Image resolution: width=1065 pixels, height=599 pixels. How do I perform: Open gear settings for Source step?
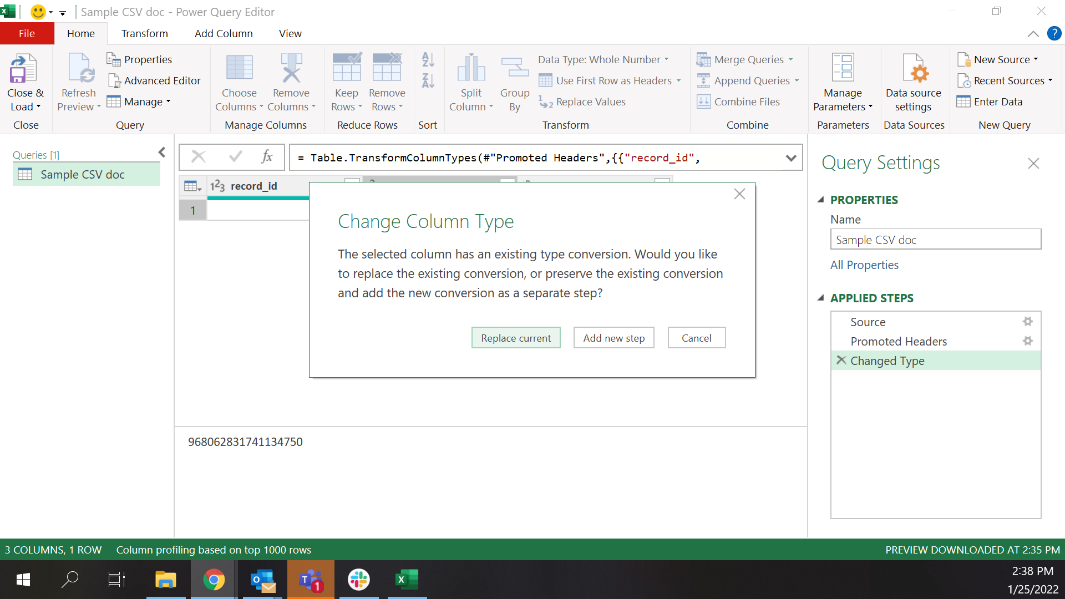click(x=1027, y=322)
